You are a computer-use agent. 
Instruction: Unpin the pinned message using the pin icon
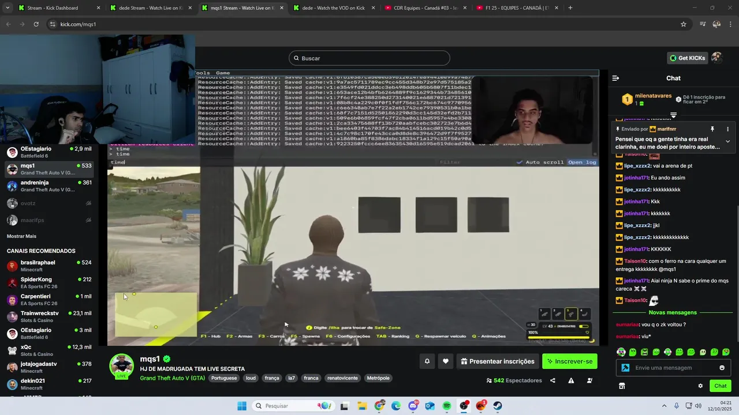point(712,129)
